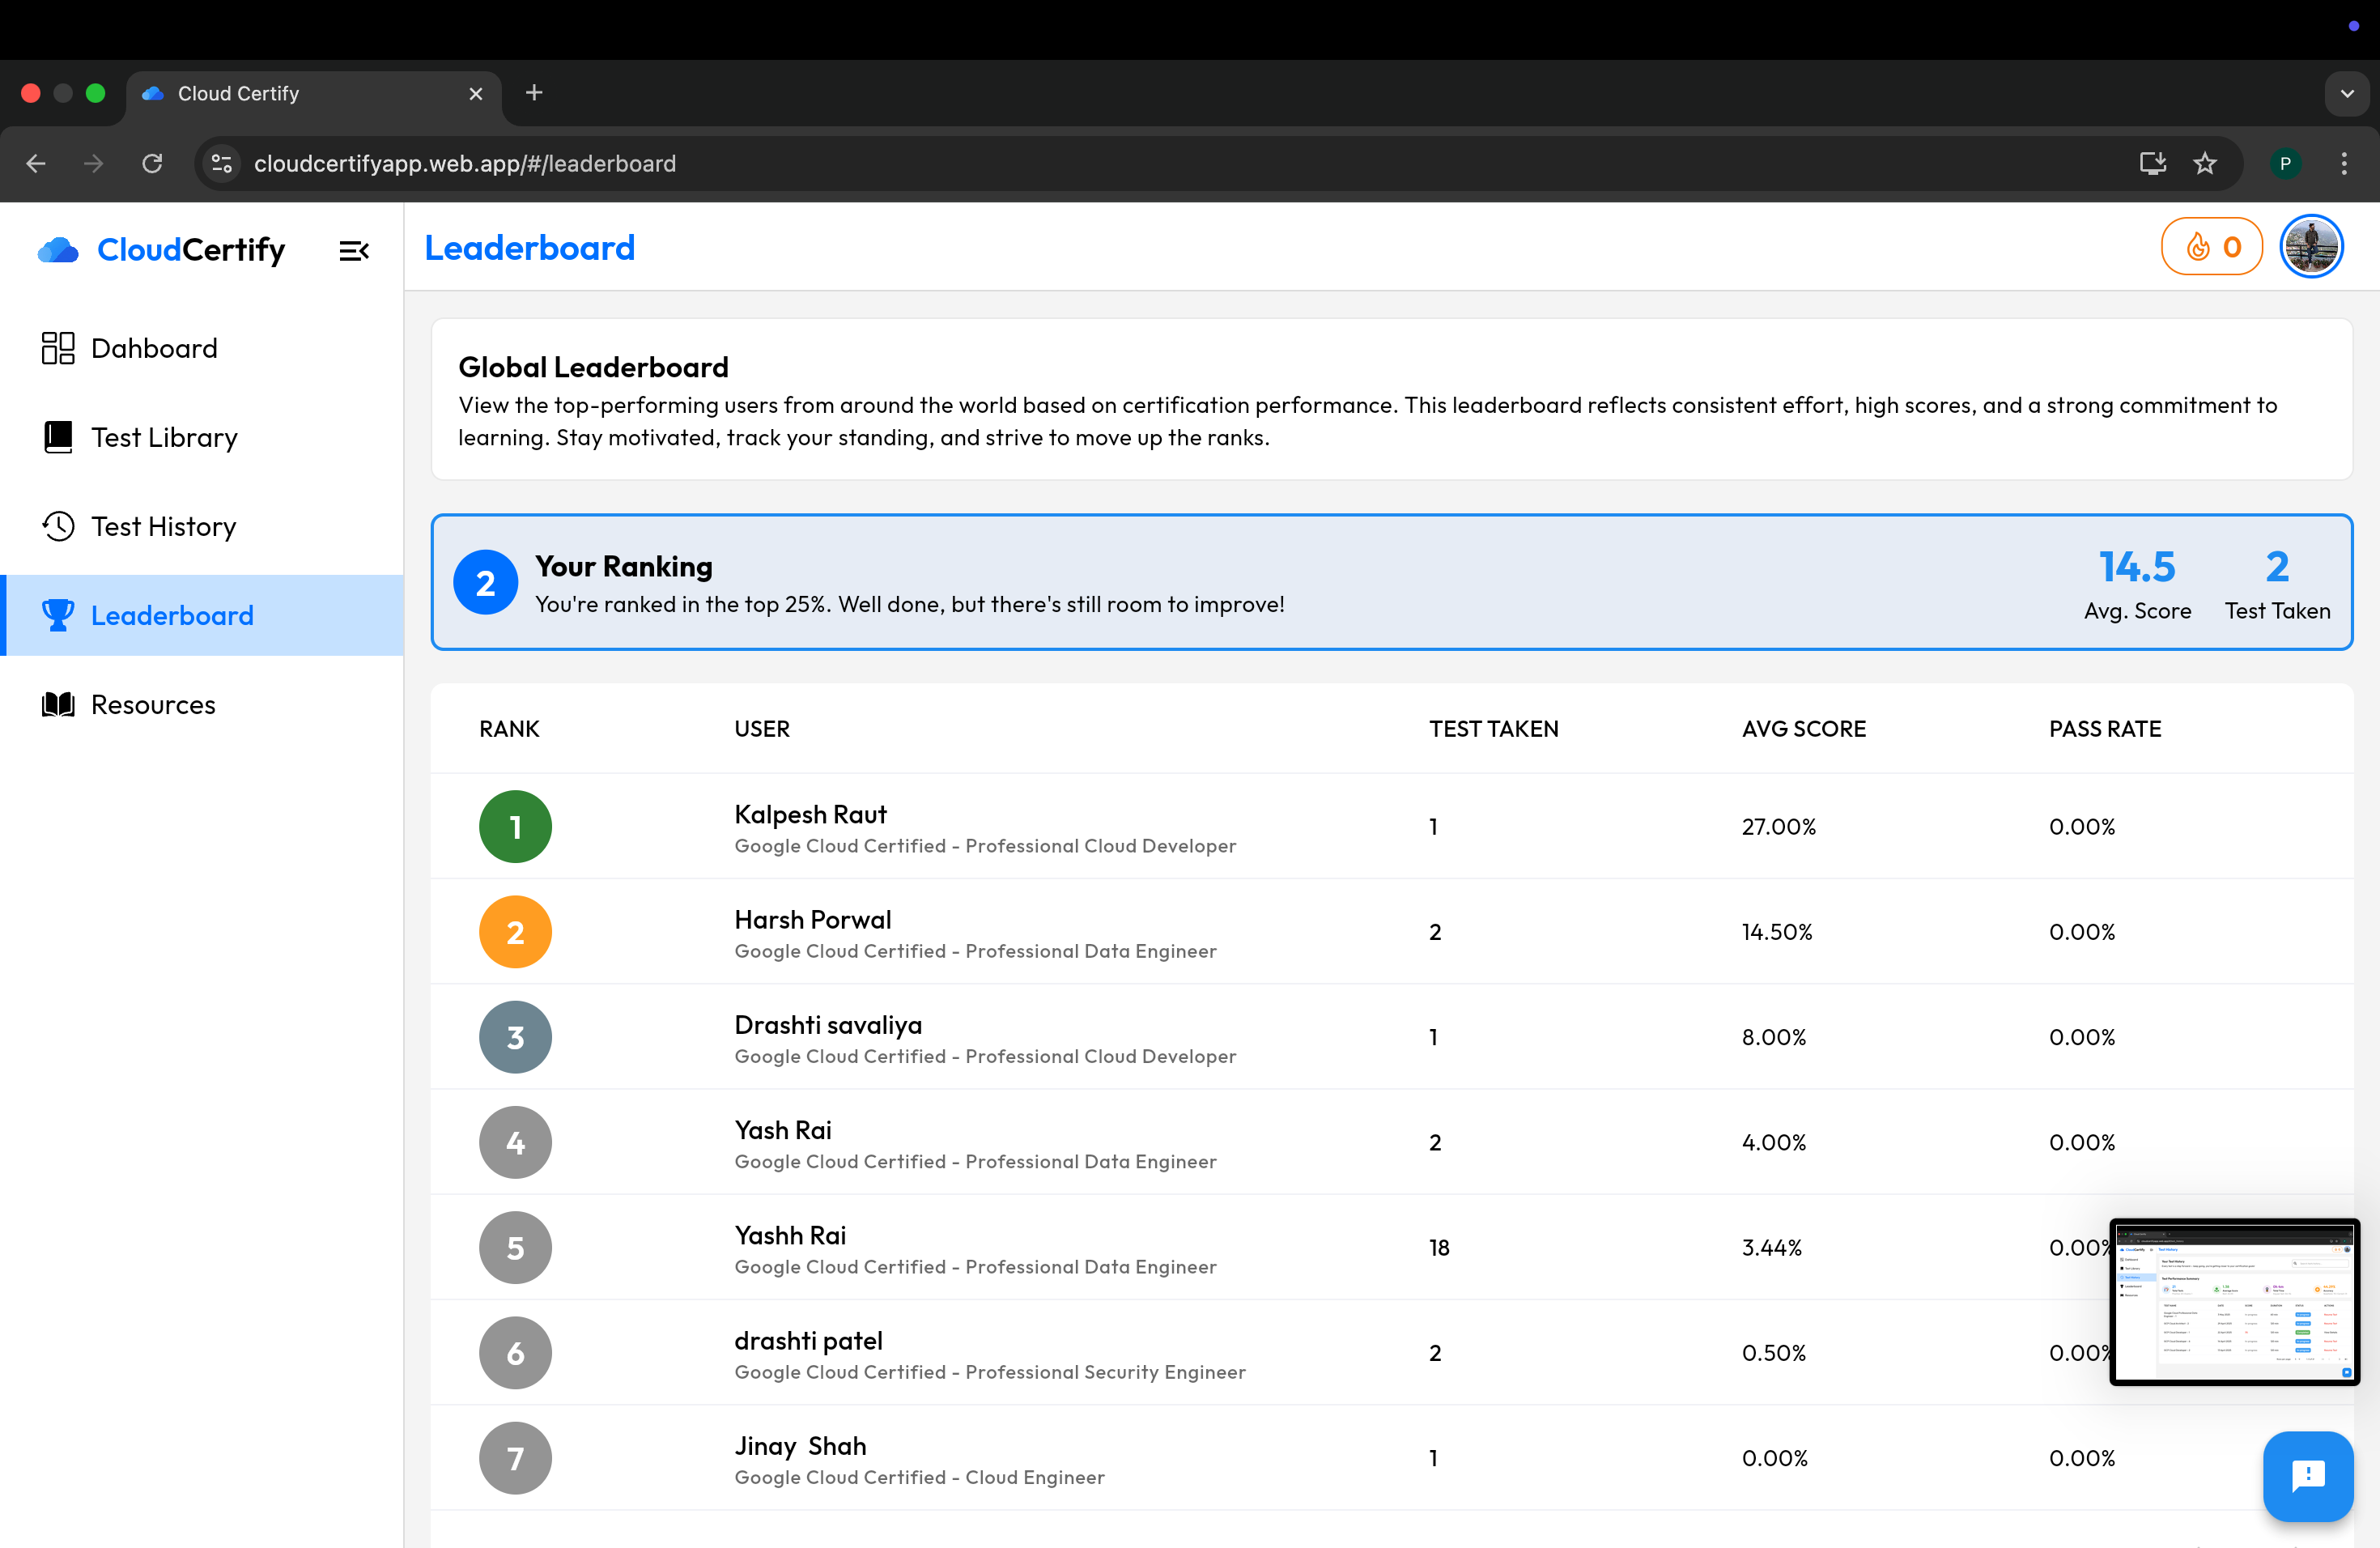Screen dimensions: 2380x1548
Task: Select the Leaderboard trophy icon
Action: click(58, 615)
